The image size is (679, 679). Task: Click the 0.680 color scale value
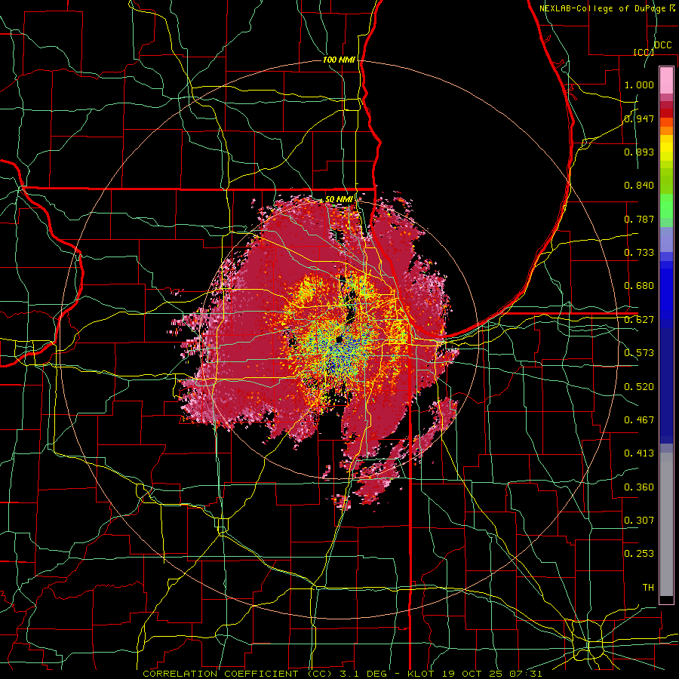(x=639, y=286)
